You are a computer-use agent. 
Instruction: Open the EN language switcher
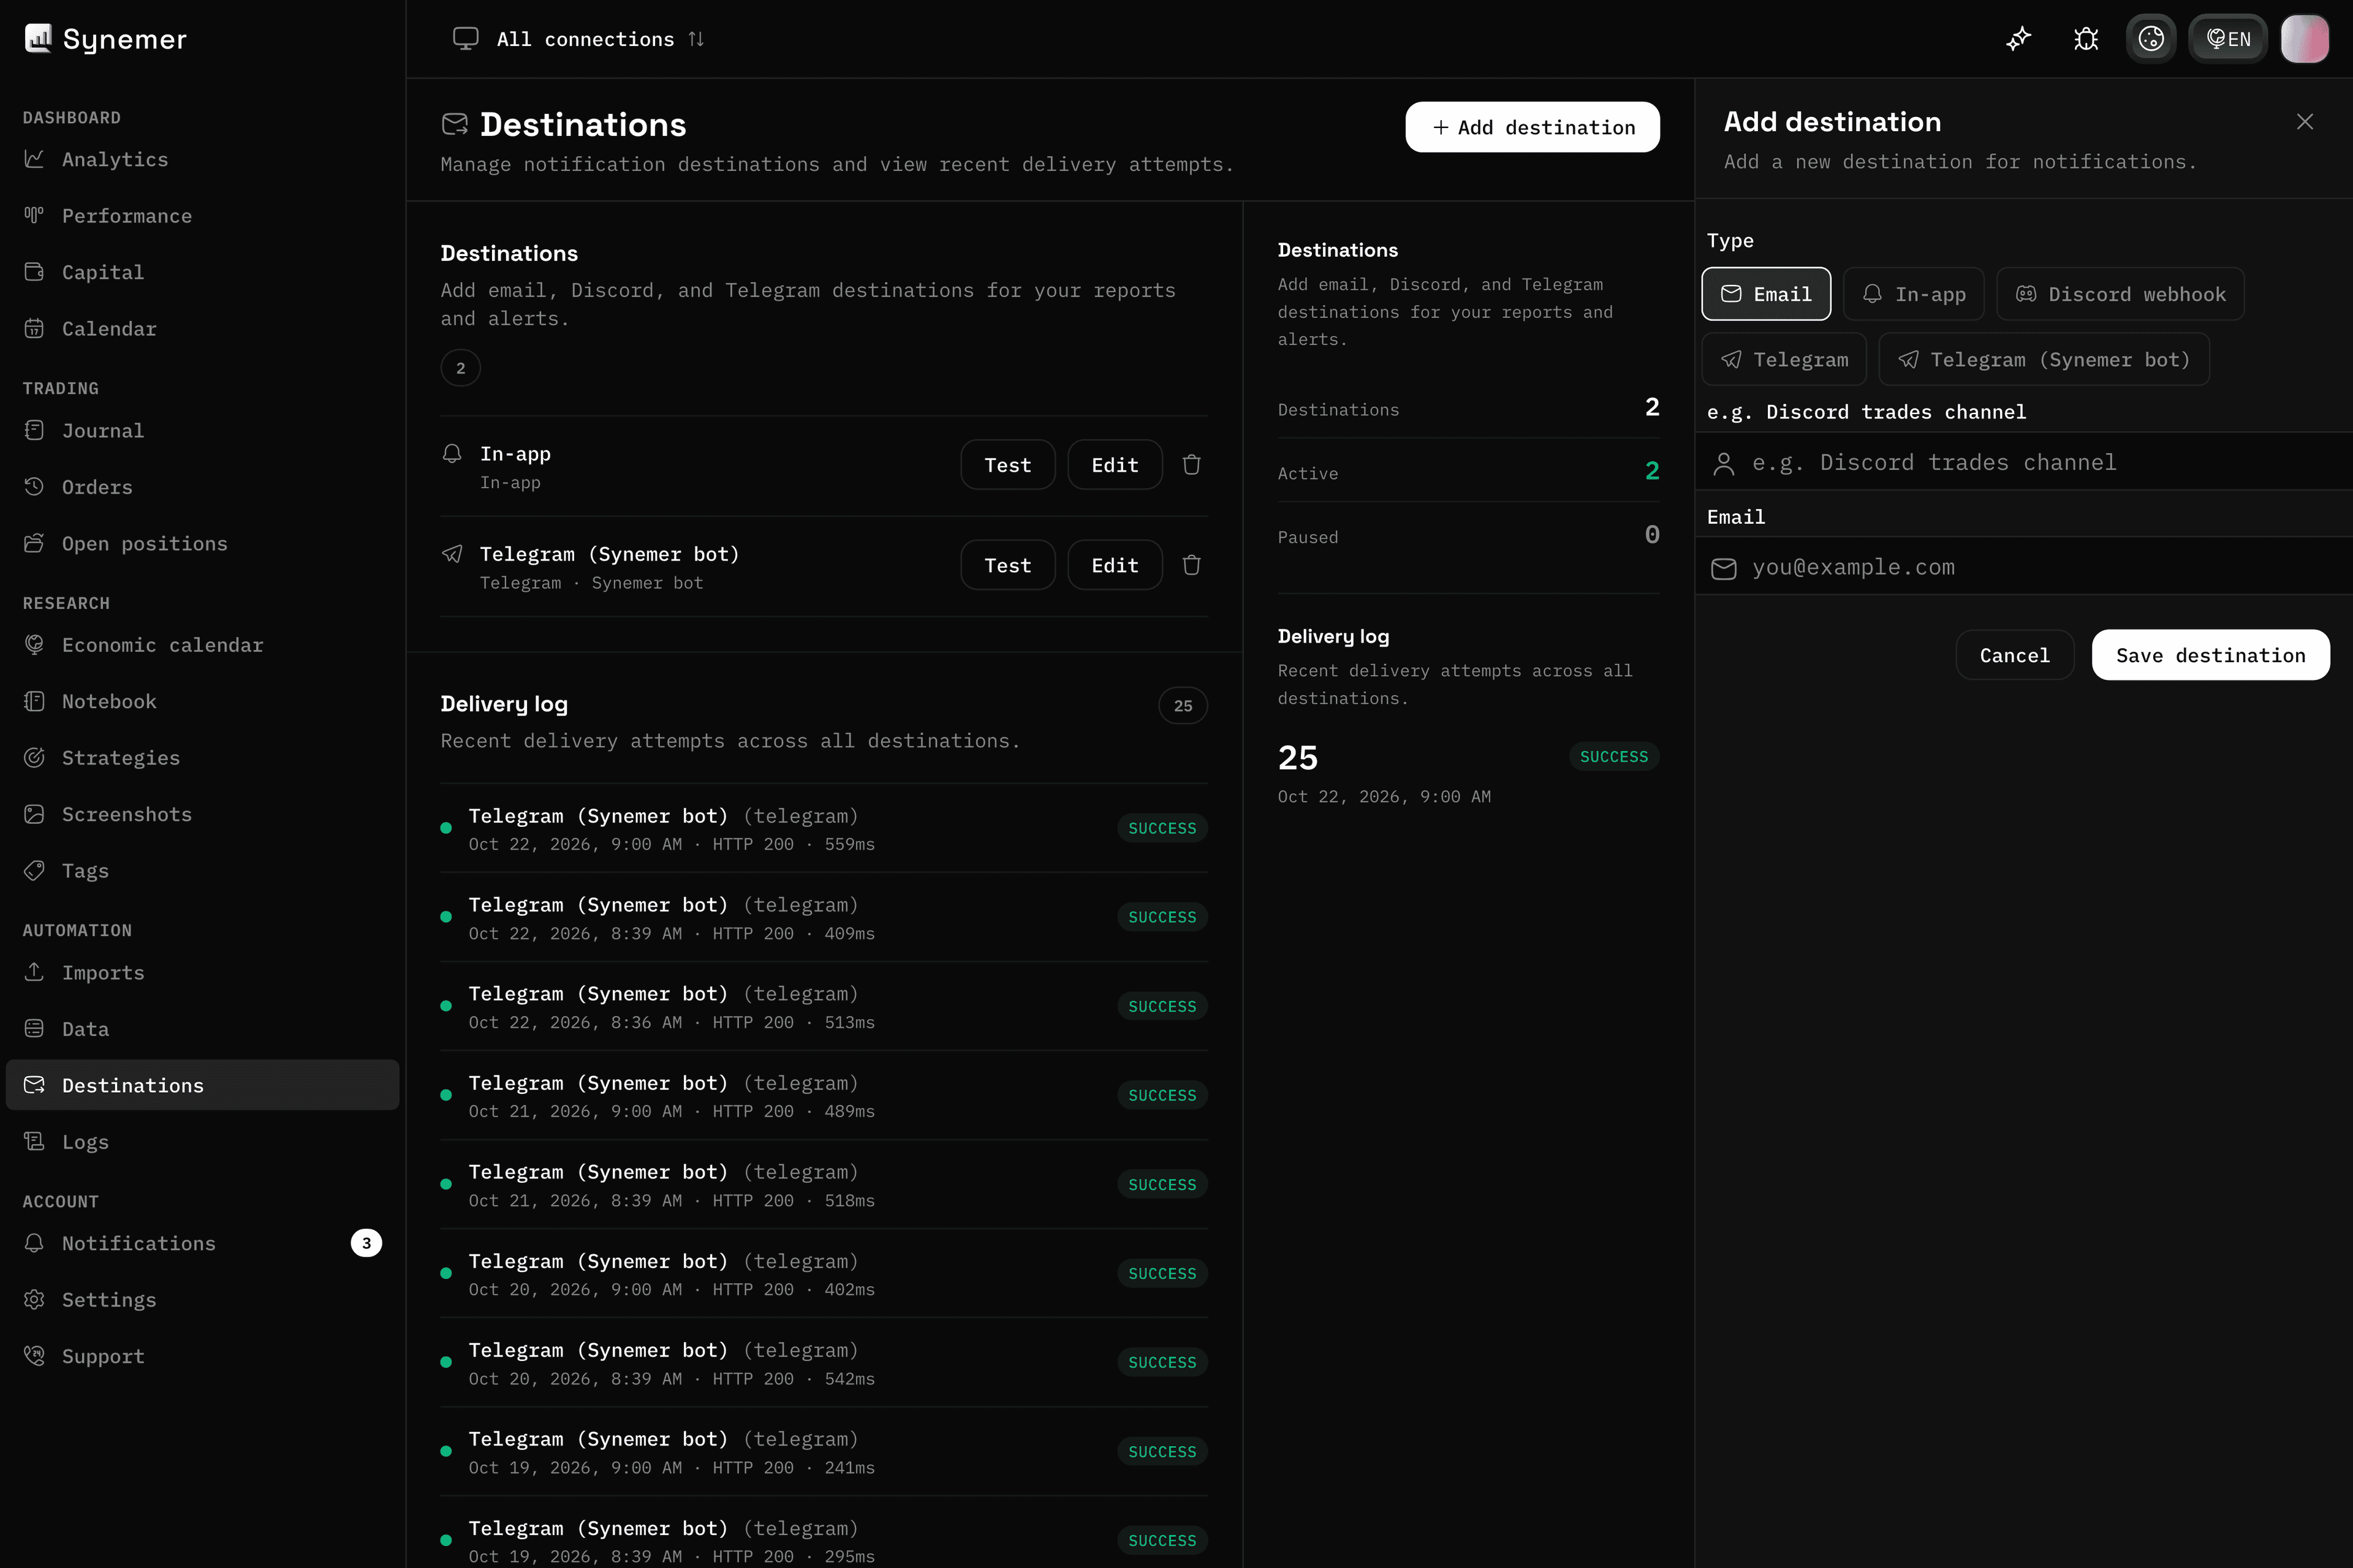click(x=2228, y=39)
